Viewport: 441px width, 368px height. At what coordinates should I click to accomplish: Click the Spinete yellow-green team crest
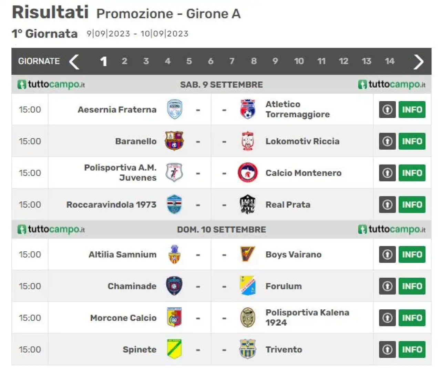pyautogui.click(x=174, y=349)
